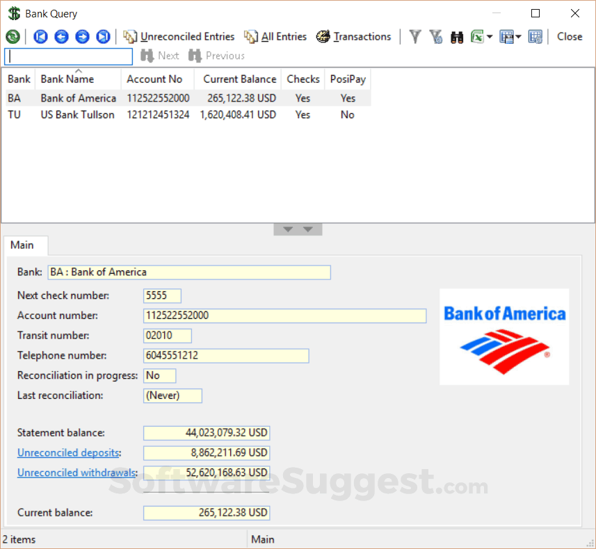Click into the search text field
Image resolution: width=596 pixels, height=549 pixels.
pyautogui.click(x=68, y=56)
